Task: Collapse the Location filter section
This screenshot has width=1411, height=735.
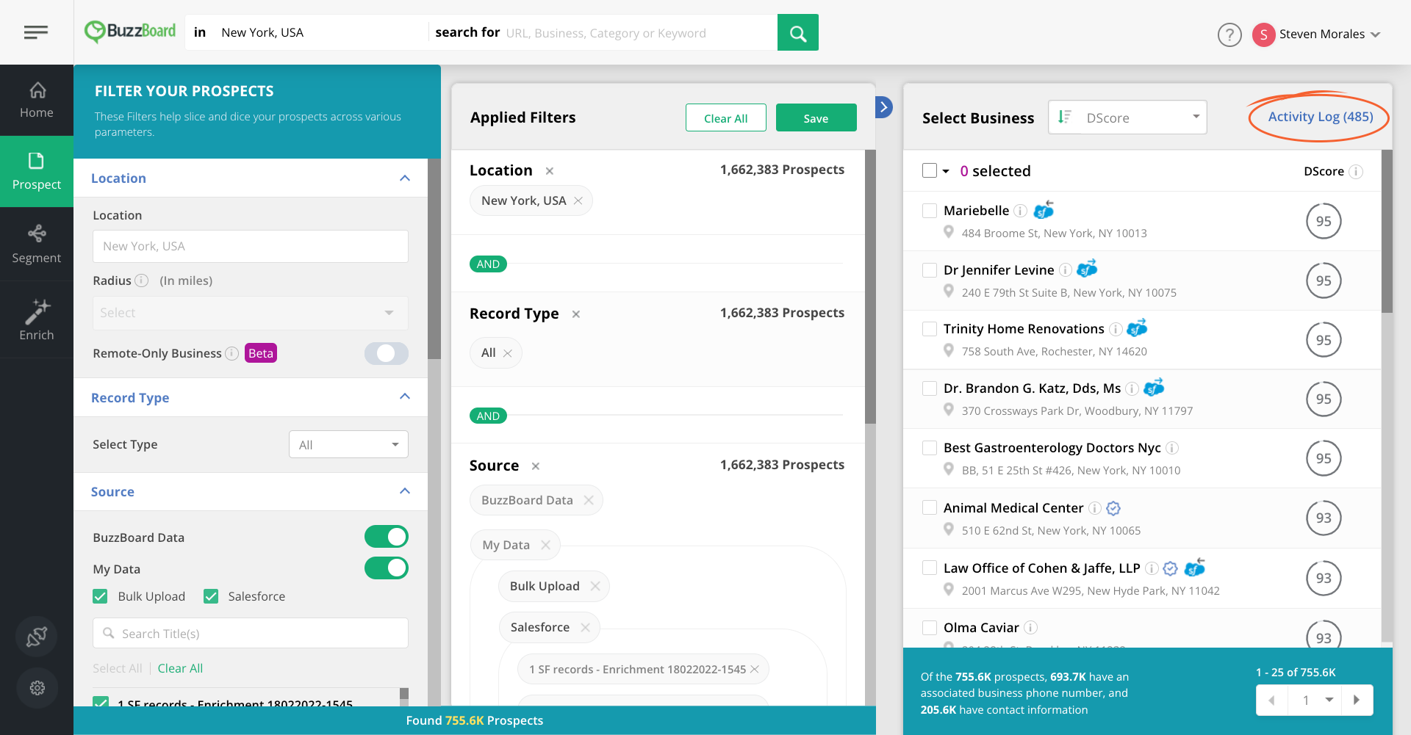Action: [405, 178]
